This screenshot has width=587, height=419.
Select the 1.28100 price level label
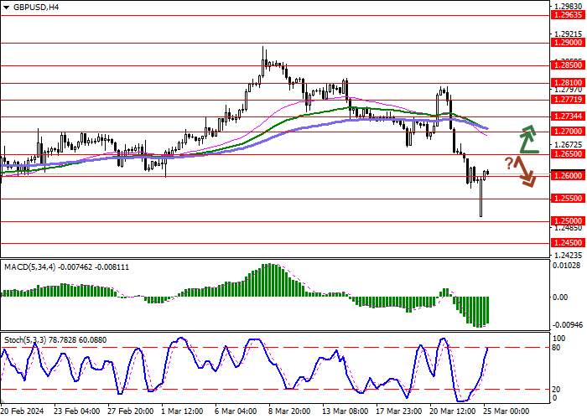(x=569, y=83)
